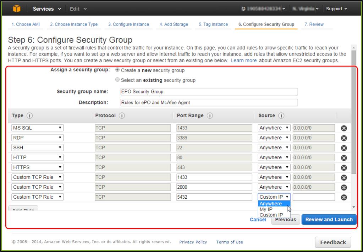
Task: Open the Type info icon
Action: click(x=29, y=116)
